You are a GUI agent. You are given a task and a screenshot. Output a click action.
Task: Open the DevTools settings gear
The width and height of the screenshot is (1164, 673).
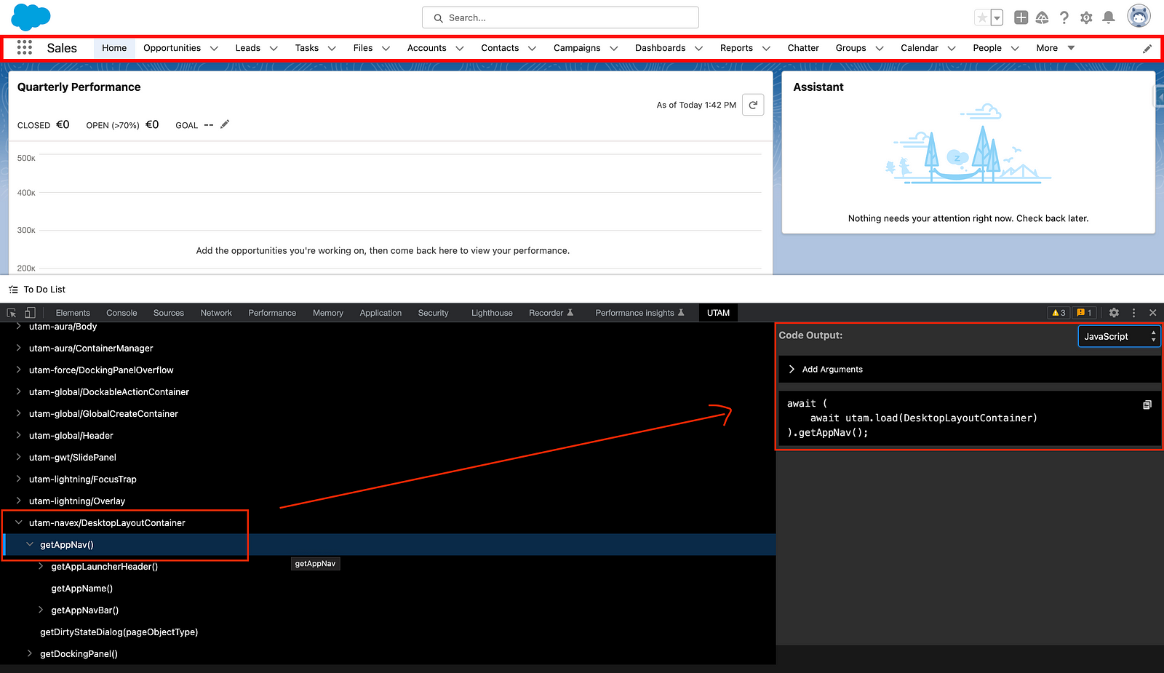pos(1114,313)
